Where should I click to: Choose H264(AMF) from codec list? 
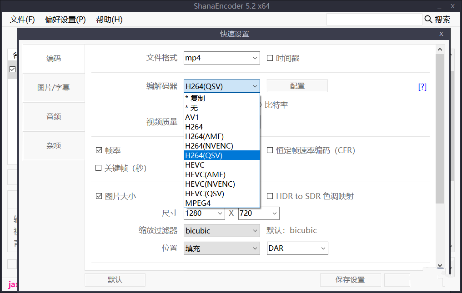coord(221,136)
